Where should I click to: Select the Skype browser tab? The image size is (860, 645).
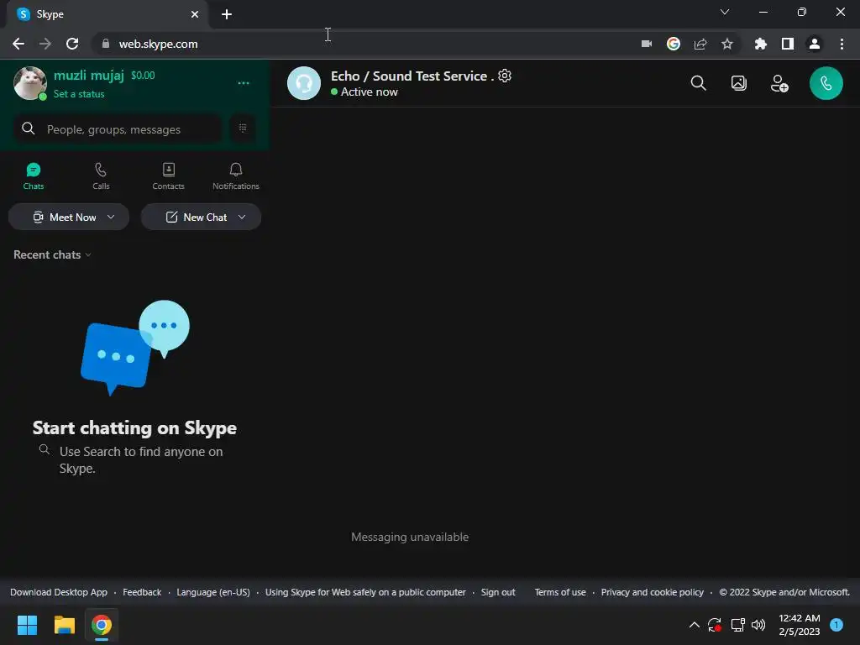107,14
